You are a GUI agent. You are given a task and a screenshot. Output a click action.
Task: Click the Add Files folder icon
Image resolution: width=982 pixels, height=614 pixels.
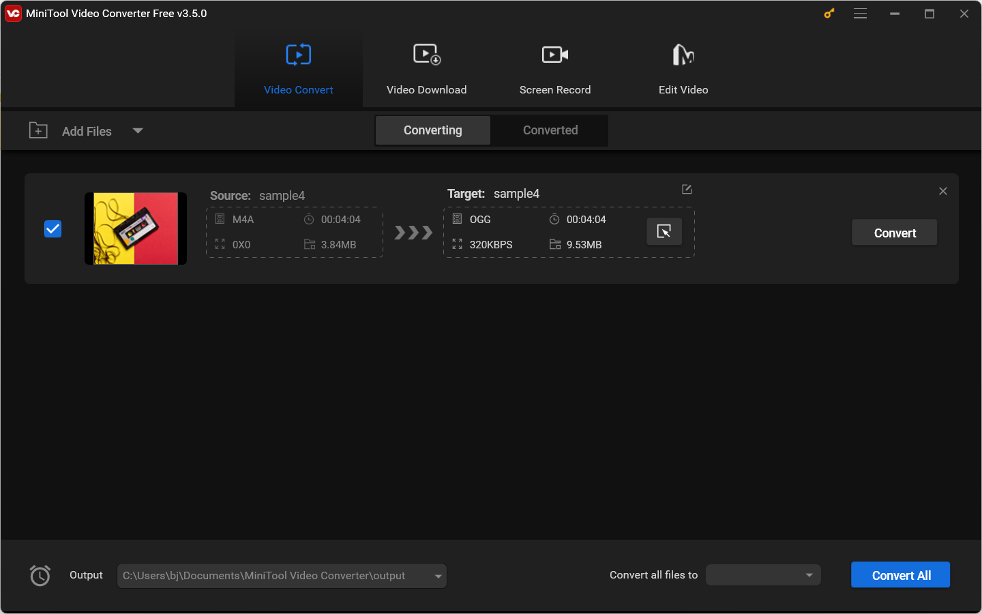coord(38,130)
